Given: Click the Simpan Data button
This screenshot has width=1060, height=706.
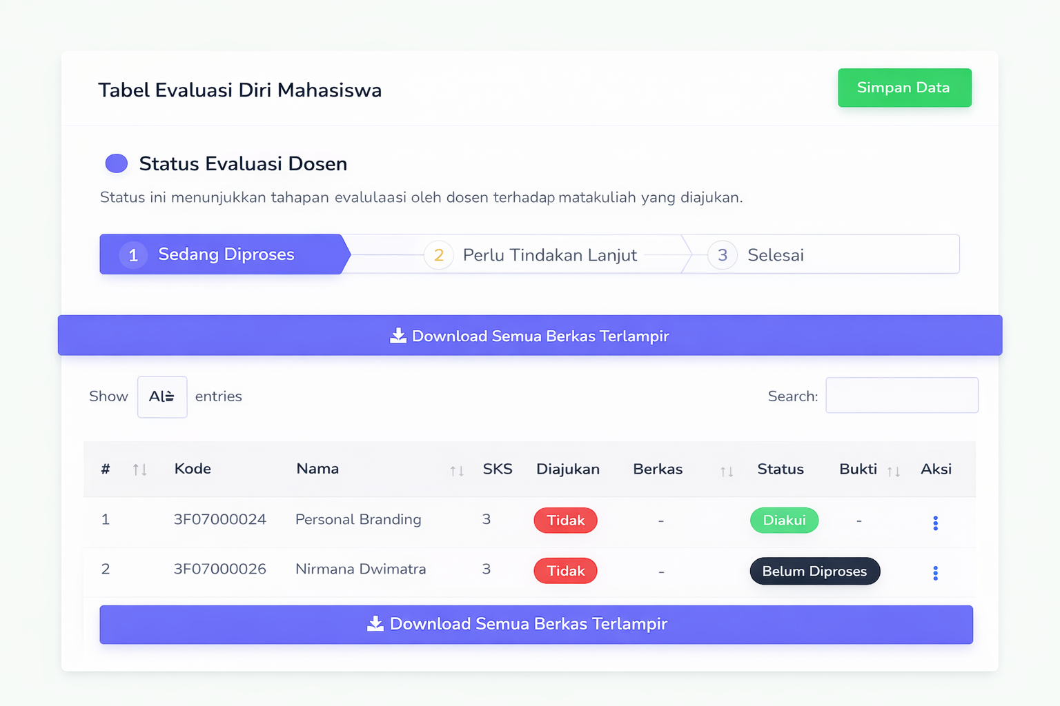Looking at the screenshot, I should 904,88.
